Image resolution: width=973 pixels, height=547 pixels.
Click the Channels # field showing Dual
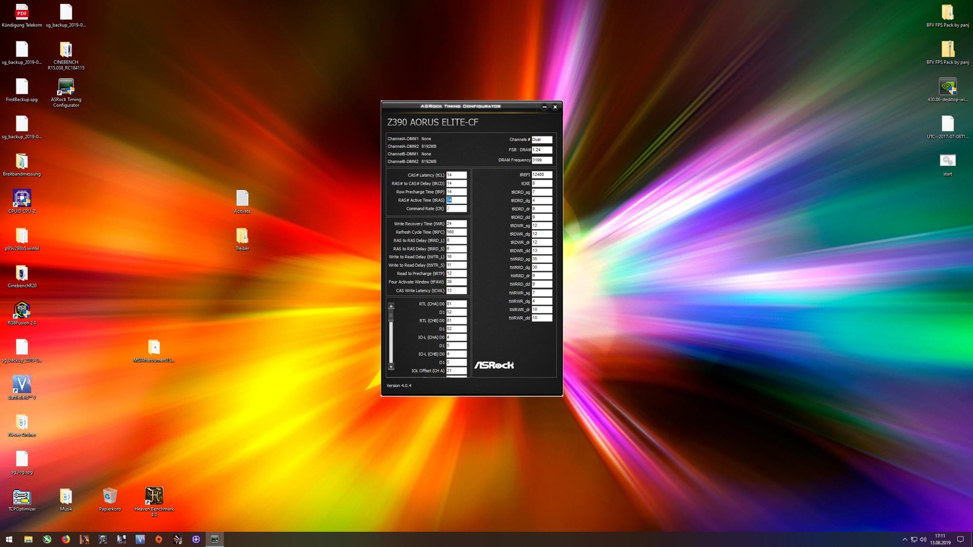pyautogui.click(x=542, y=140)
